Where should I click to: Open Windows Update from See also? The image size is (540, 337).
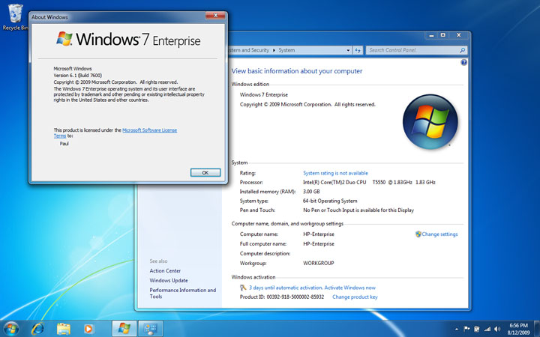pyautogui.click(x=169, y=281)
